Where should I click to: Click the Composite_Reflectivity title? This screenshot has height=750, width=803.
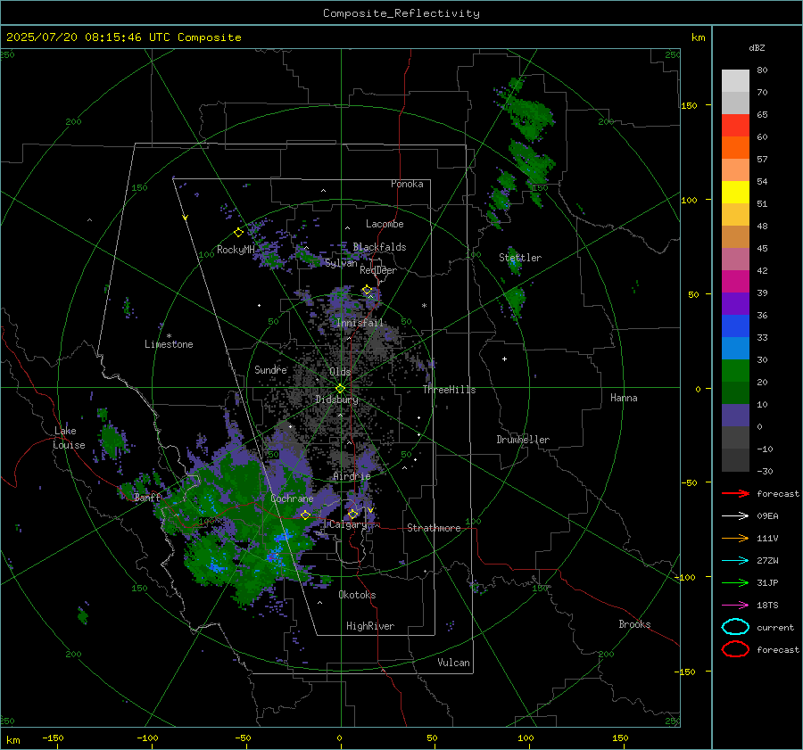click(x=401, y=13)
